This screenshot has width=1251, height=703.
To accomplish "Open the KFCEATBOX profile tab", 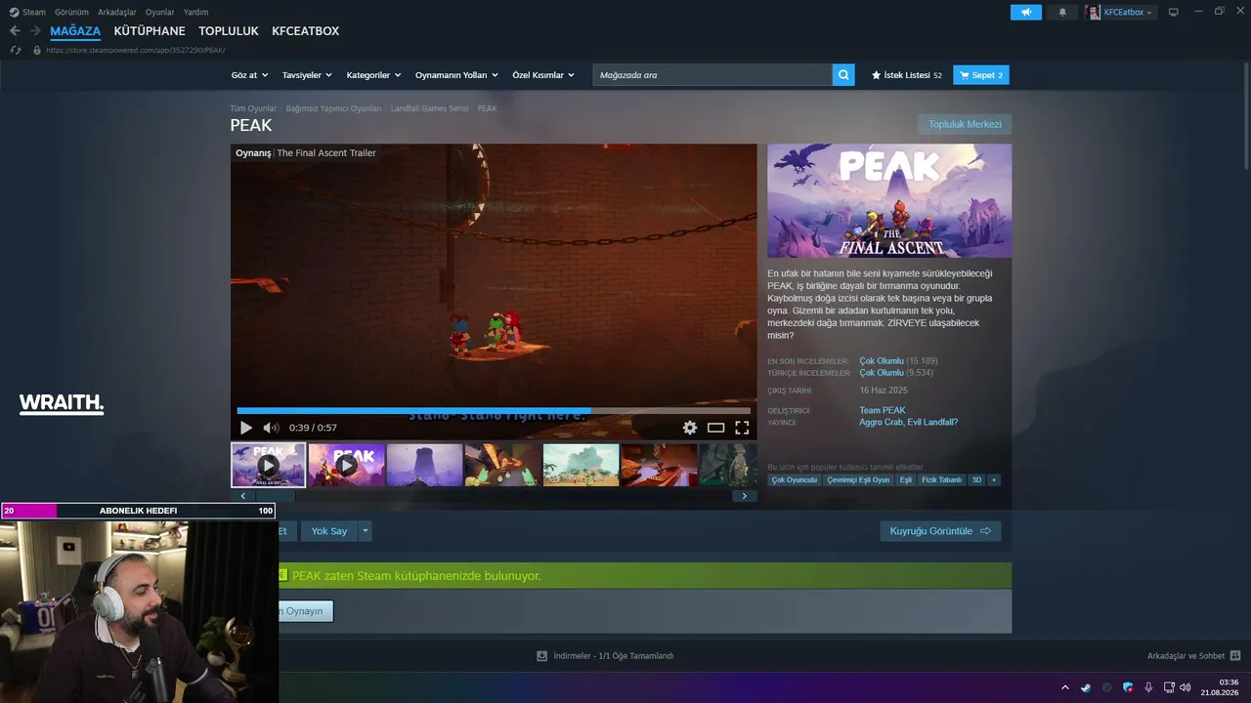I will (306, 31).
